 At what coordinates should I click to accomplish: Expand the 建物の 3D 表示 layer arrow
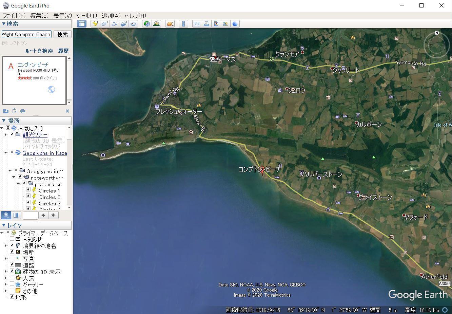5,272
